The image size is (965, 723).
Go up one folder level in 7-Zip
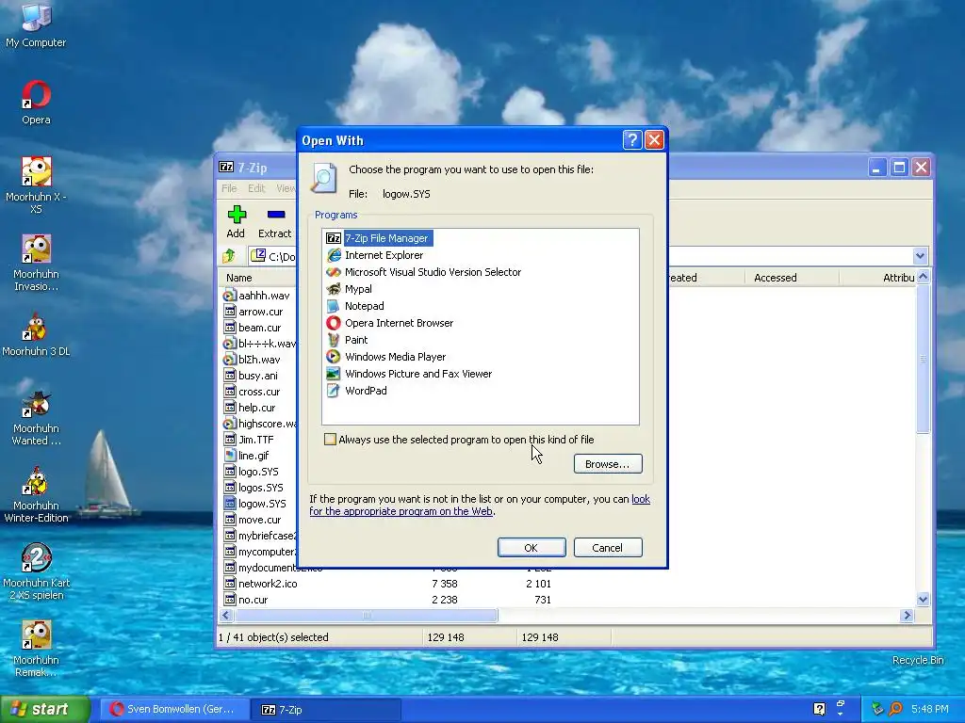point(230,256)
